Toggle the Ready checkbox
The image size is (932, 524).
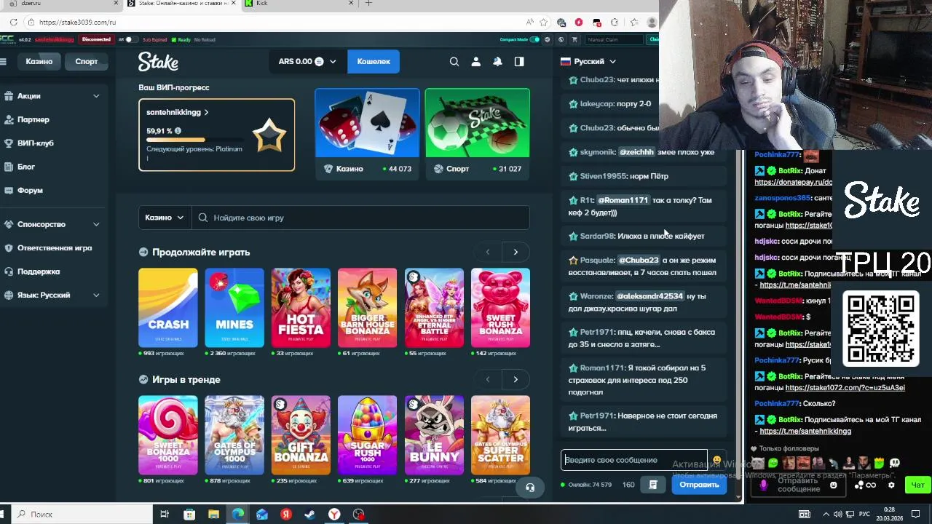(175, 39)
